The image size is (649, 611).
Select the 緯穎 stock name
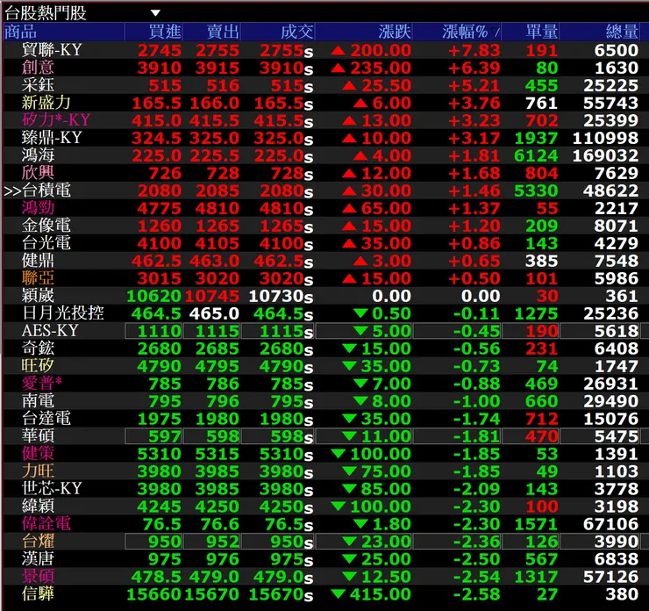(38, 506)
